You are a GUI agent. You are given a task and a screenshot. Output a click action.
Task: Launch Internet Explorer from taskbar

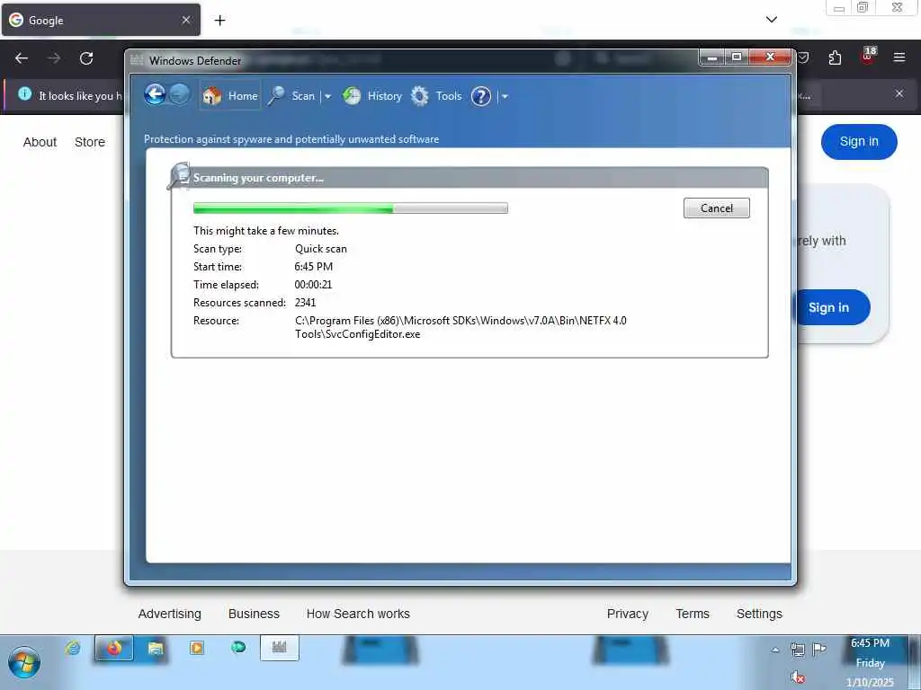tap(73, 648)
